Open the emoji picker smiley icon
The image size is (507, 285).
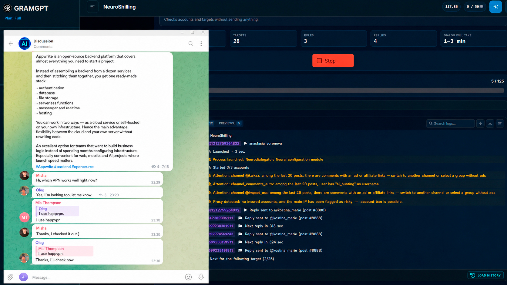click(188, 277)
